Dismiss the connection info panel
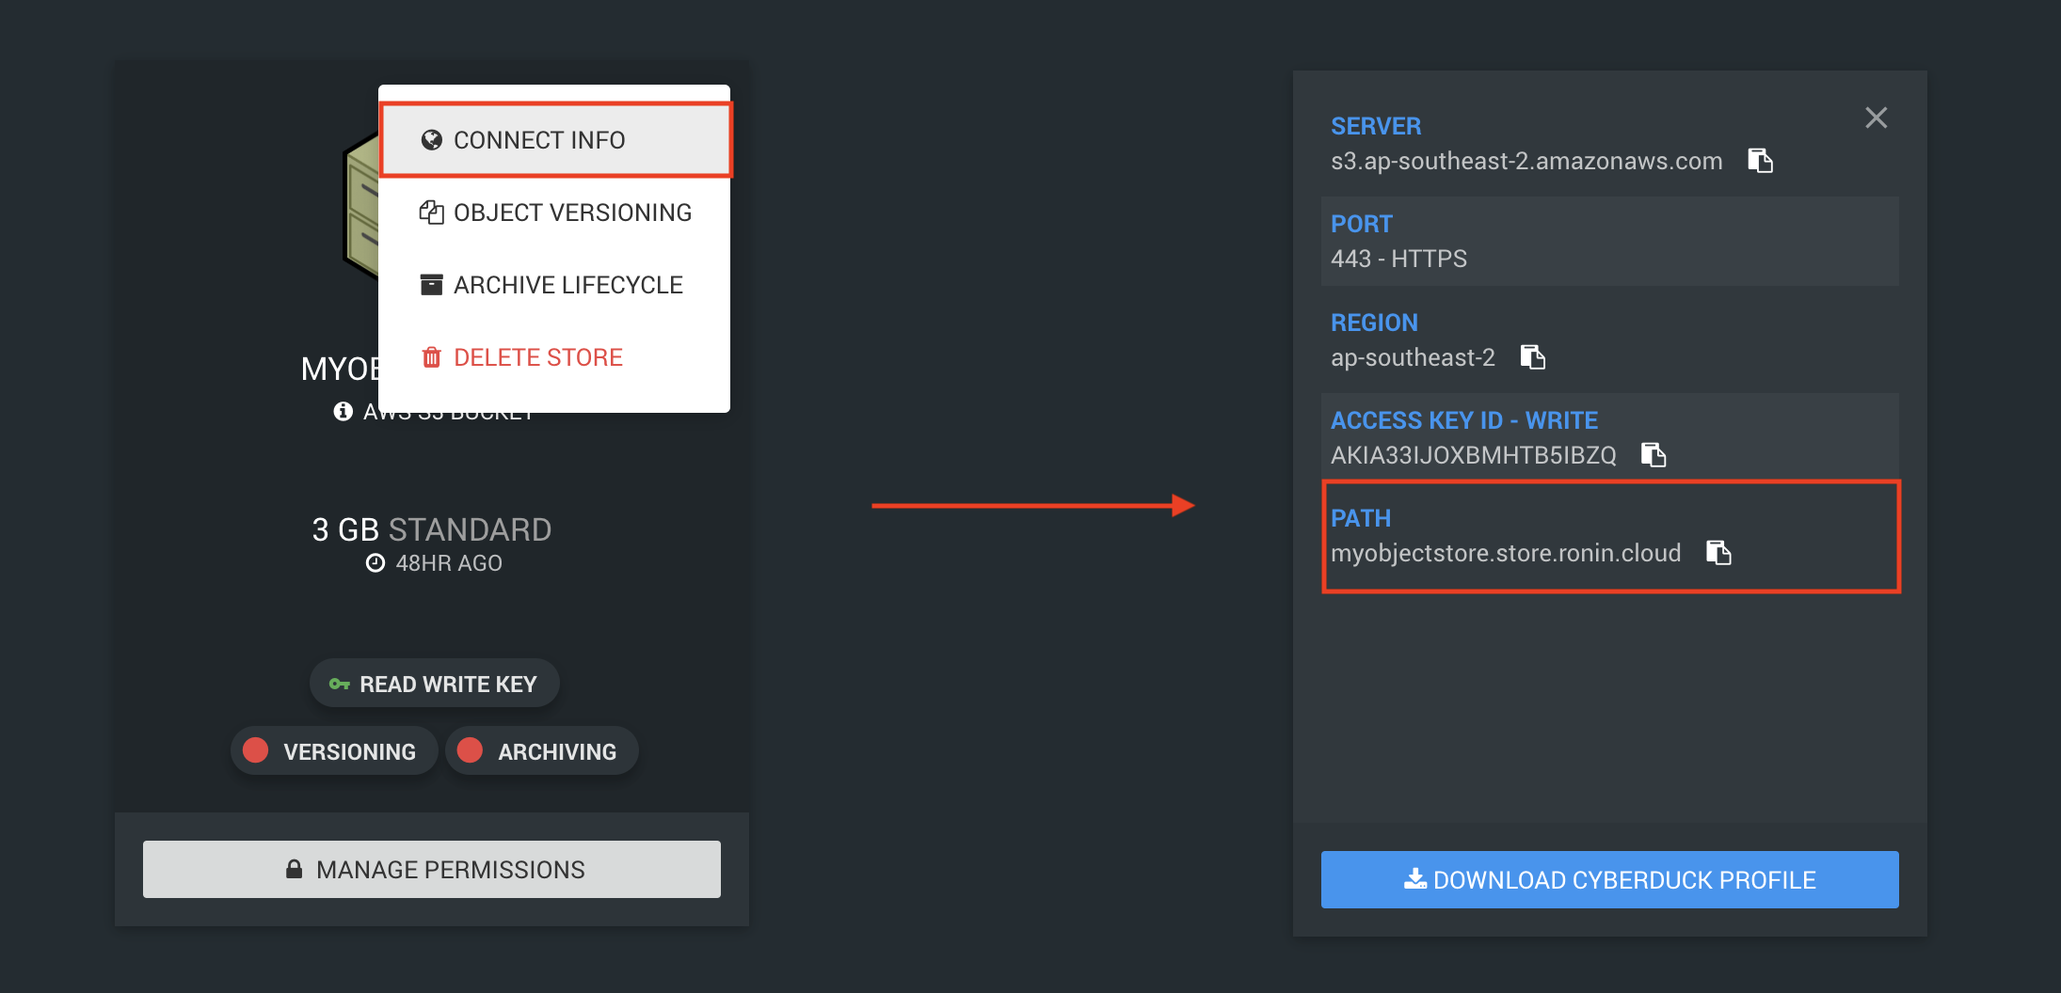Image resolution: width=2061 pixels, height=993 pixels. point(1876,117)
